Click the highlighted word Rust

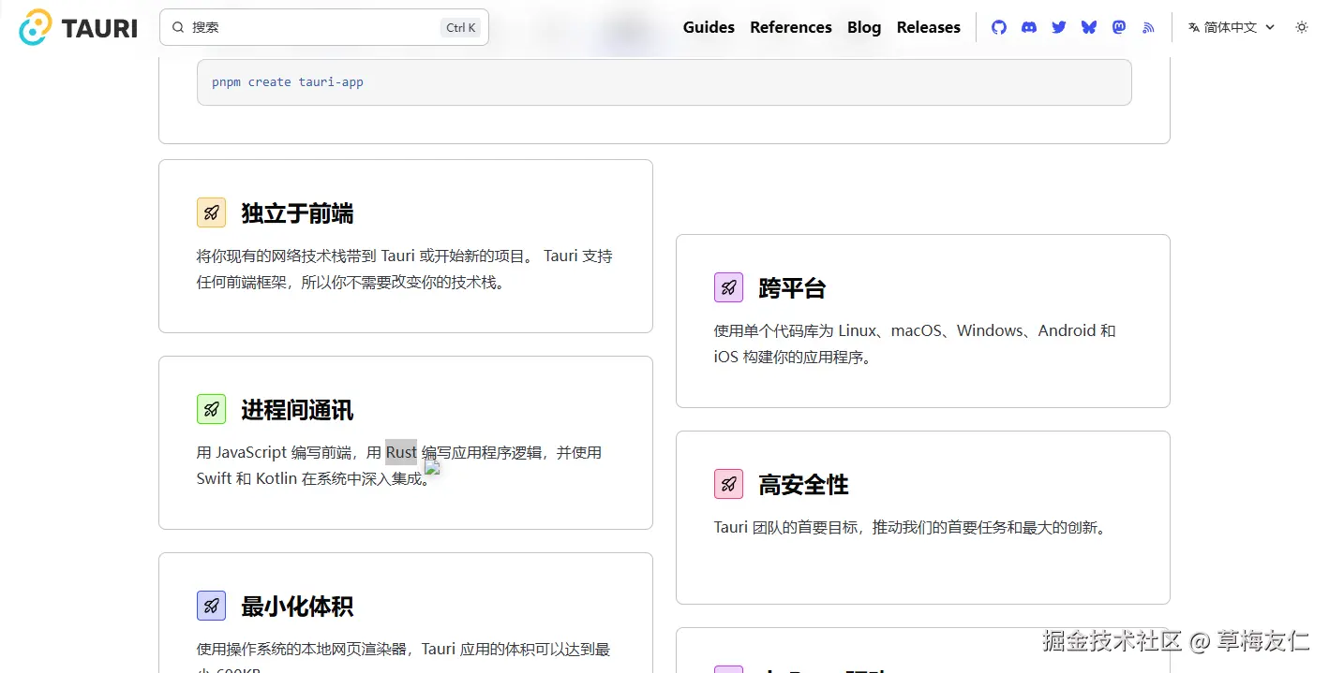(401, 452)
